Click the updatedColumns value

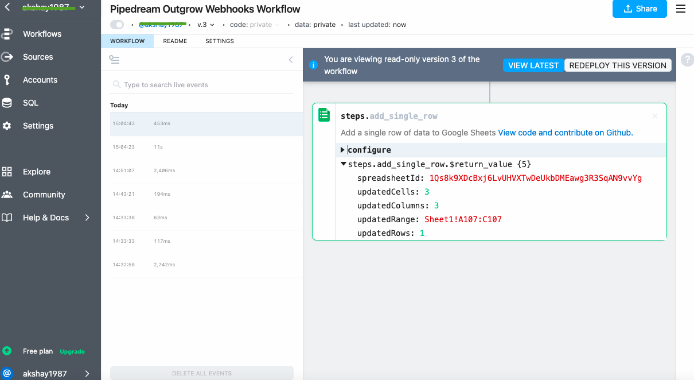click(436, 205)
